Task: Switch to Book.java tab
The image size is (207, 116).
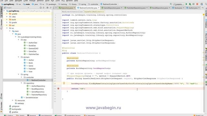Action: 178,8
